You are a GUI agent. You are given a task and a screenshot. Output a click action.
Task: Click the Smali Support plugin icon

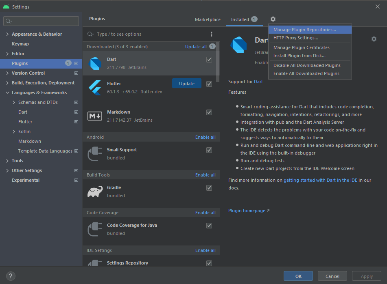click(95, 154)
